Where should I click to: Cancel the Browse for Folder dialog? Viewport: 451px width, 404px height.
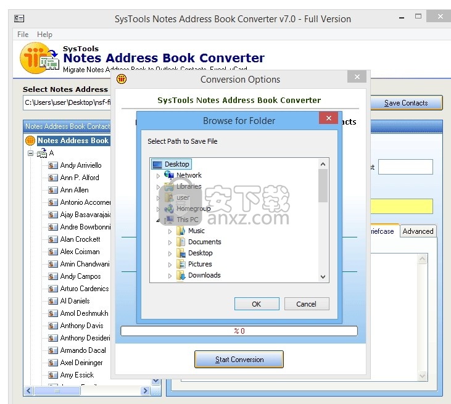[307, 304]
